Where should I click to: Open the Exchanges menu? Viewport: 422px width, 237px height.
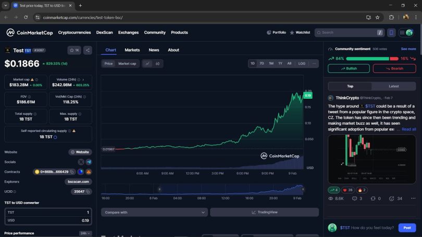click(128, 32)
